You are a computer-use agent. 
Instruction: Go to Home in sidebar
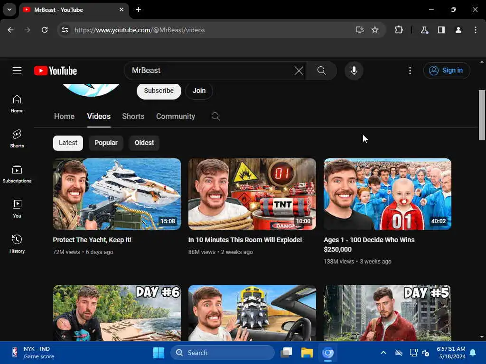point(17,104)
